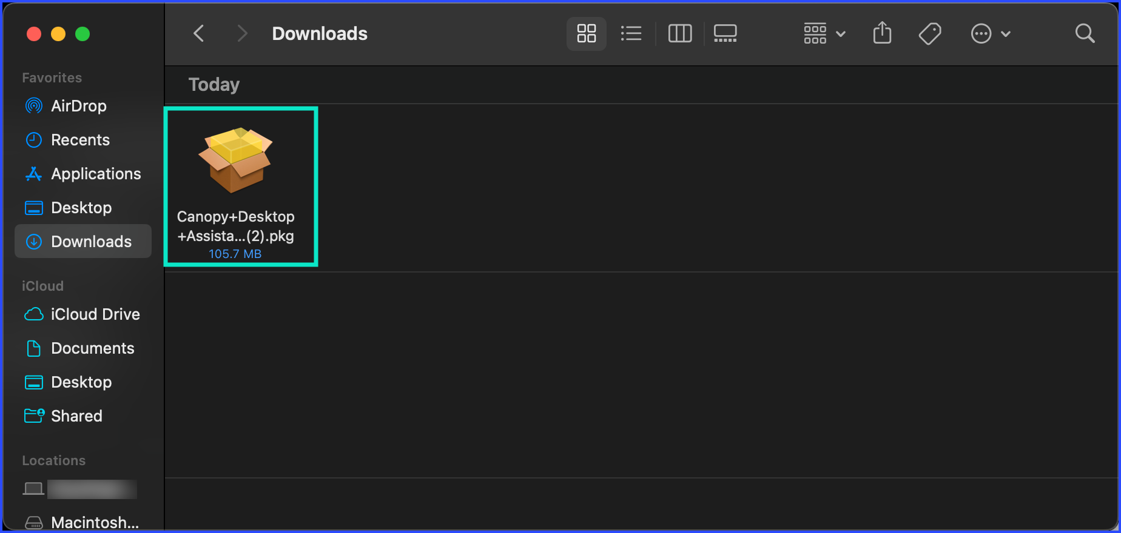This screenshot has height=533, width=1121.
Task: Open Desktop under iCloud
Action: 83,382
